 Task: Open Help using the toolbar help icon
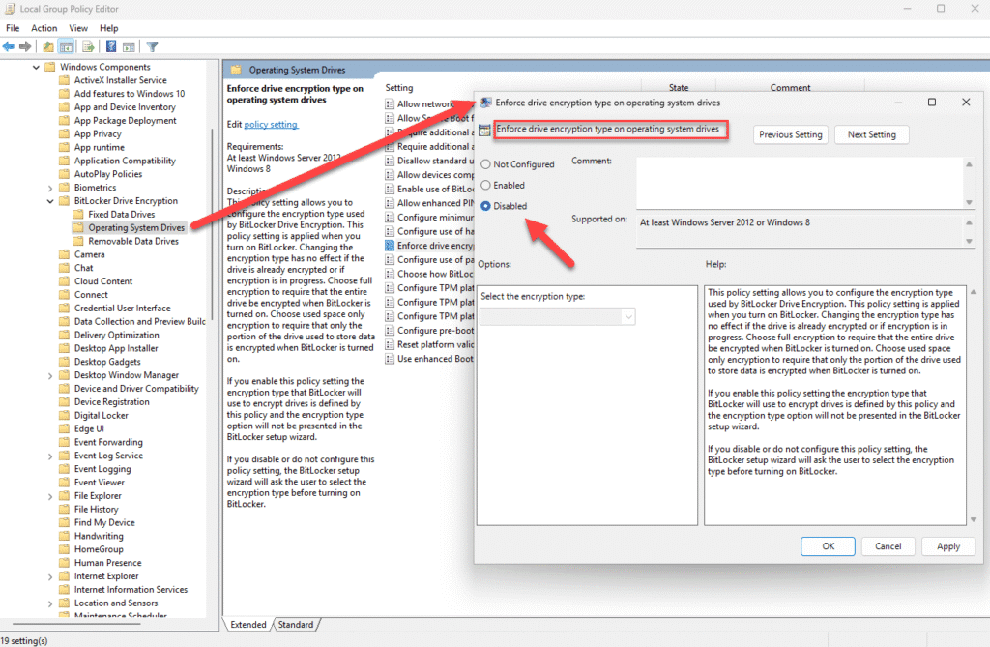111,46
